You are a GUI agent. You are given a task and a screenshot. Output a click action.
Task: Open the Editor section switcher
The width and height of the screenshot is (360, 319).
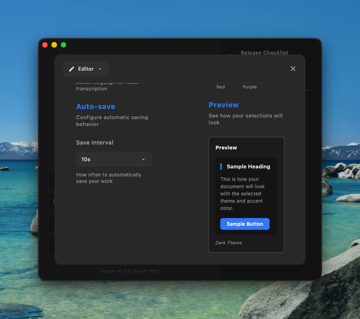coord(86,69)
